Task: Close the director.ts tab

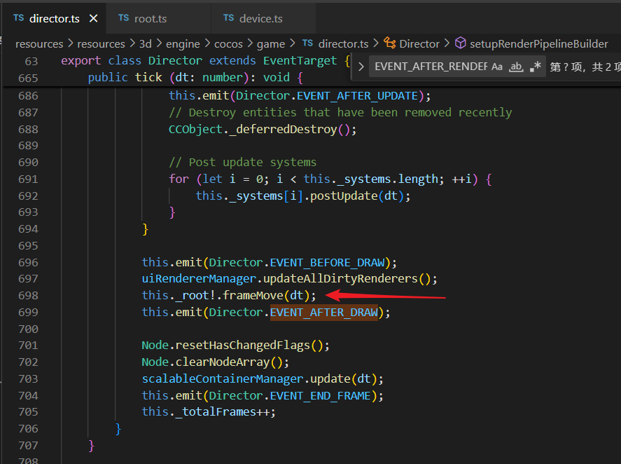Action: pyautogui.click(x=94, y=18)
